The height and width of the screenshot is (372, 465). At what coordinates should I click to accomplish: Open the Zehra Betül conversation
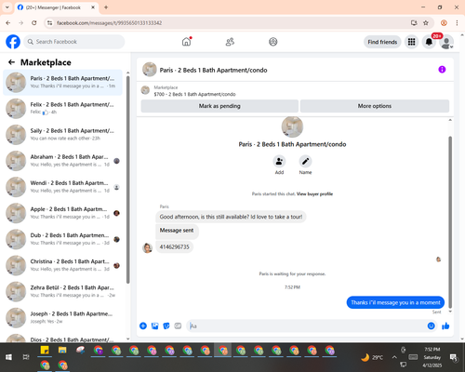62,291
